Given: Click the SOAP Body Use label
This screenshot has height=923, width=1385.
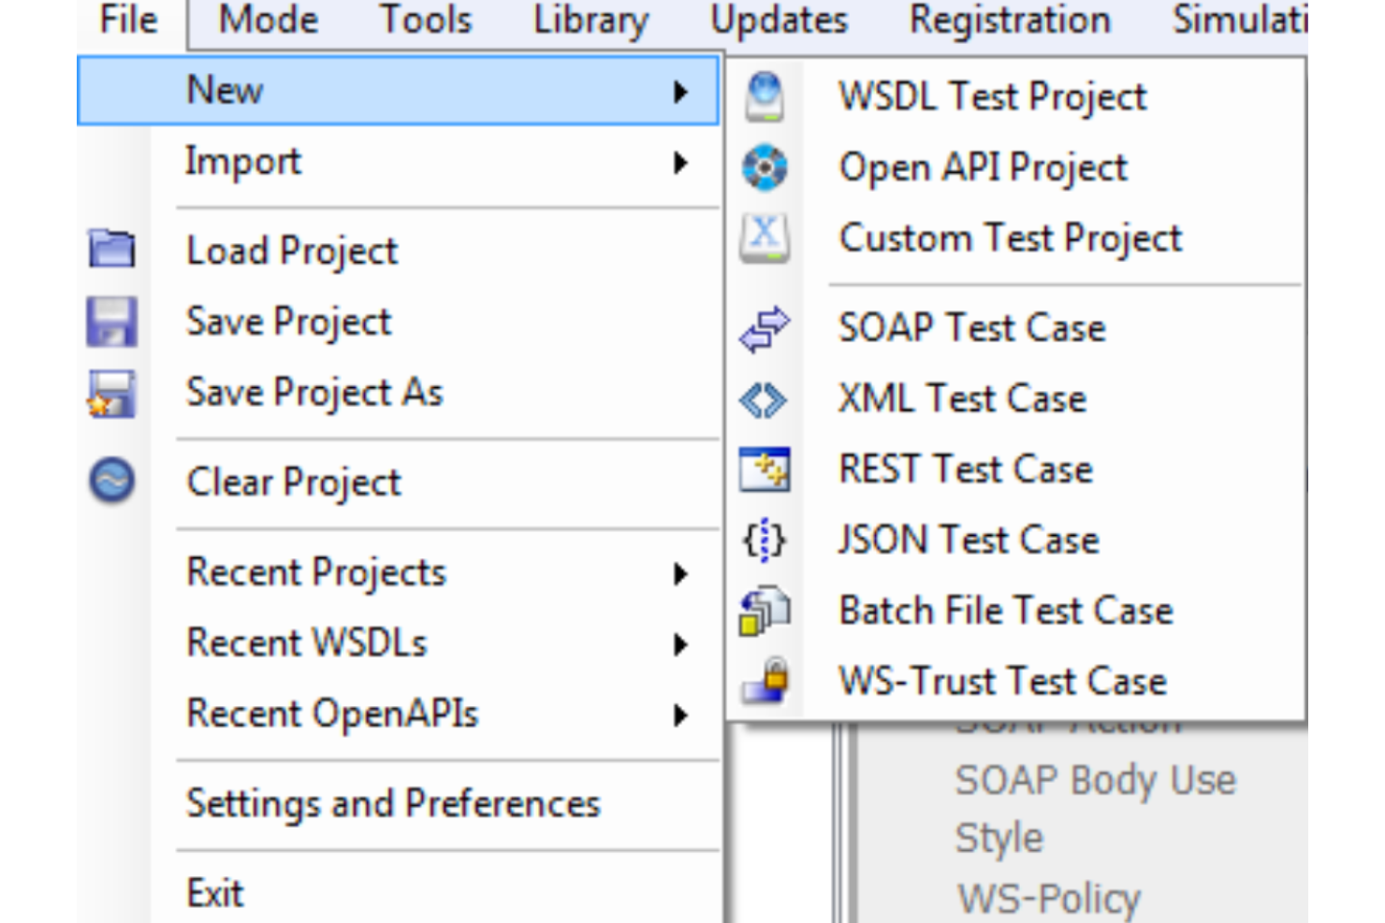Looking at the screenshot, I should 1095,782.
